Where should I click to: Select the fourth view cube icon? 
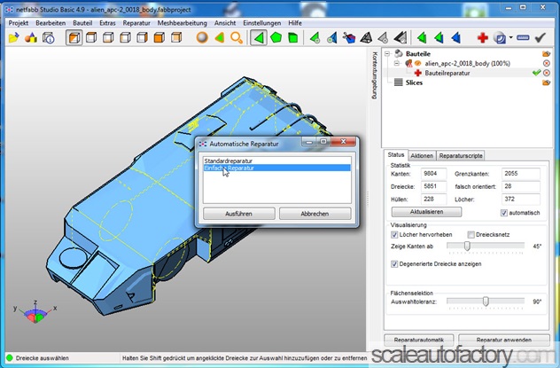click(x=125, y=37)
